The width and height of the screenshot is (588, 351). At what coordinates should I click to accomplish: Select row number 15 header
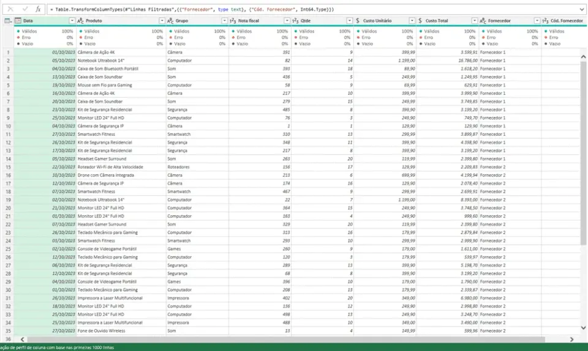[8, 167]
